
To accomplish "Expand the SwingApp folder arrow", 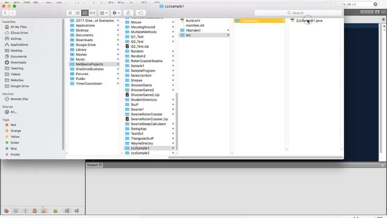I will [x=173, y=129].
